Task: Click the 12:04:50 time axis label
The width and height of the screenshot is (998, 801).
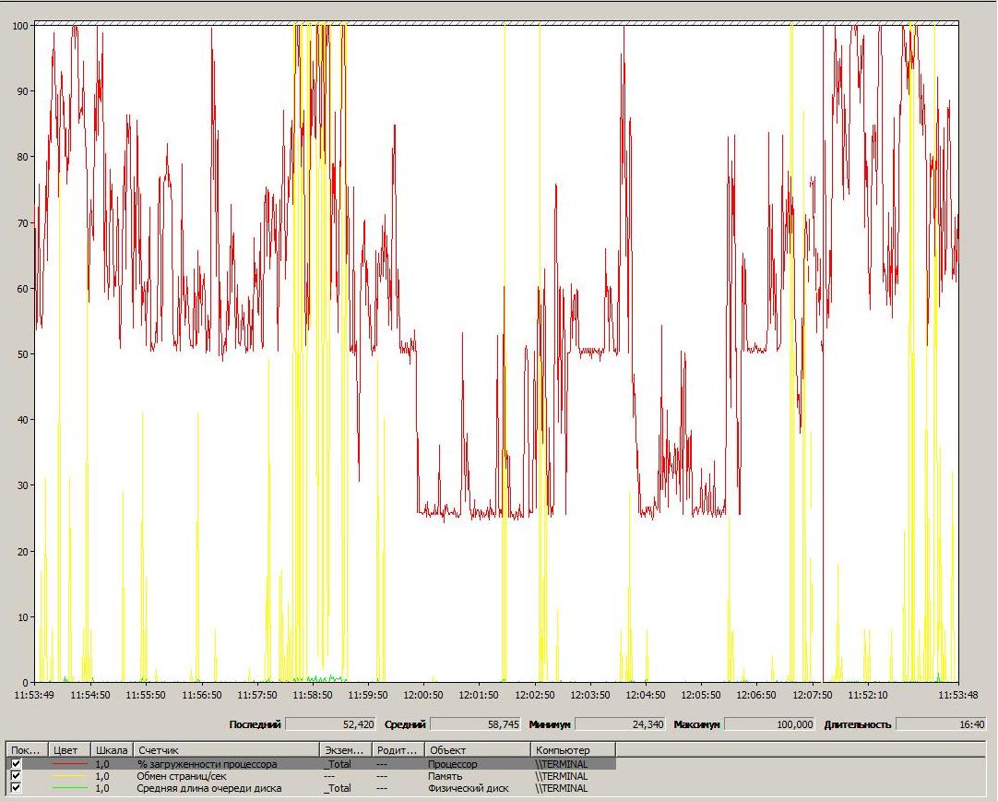Action: (x=646, y=695)
